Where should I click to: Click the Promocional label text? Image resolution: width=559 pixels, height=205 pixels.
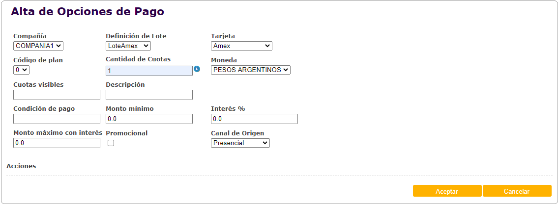click(127, 133)
